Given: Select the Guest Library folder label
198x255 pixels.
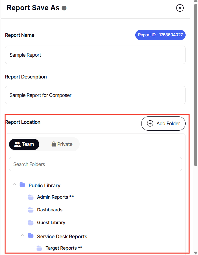Looking at the screenshot, I should pos(51,222).
